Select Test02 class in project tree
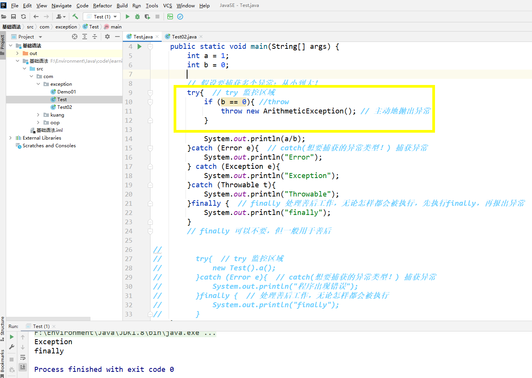This screenshot has height=378, width=532. (x=64, y=107)
